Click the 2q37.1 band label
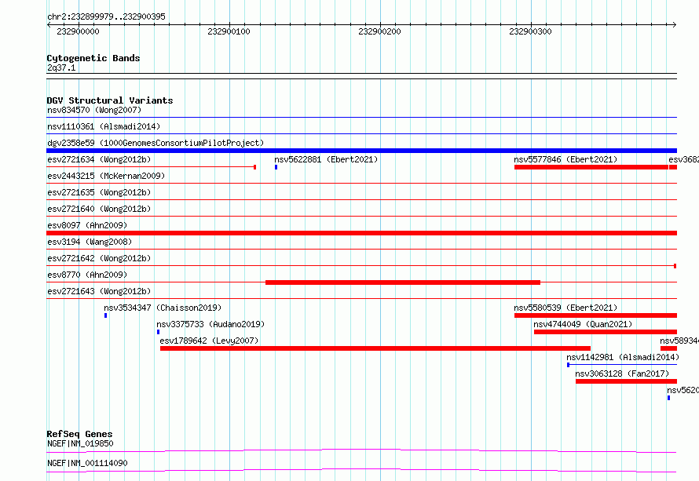 click(x=61, y=67)
